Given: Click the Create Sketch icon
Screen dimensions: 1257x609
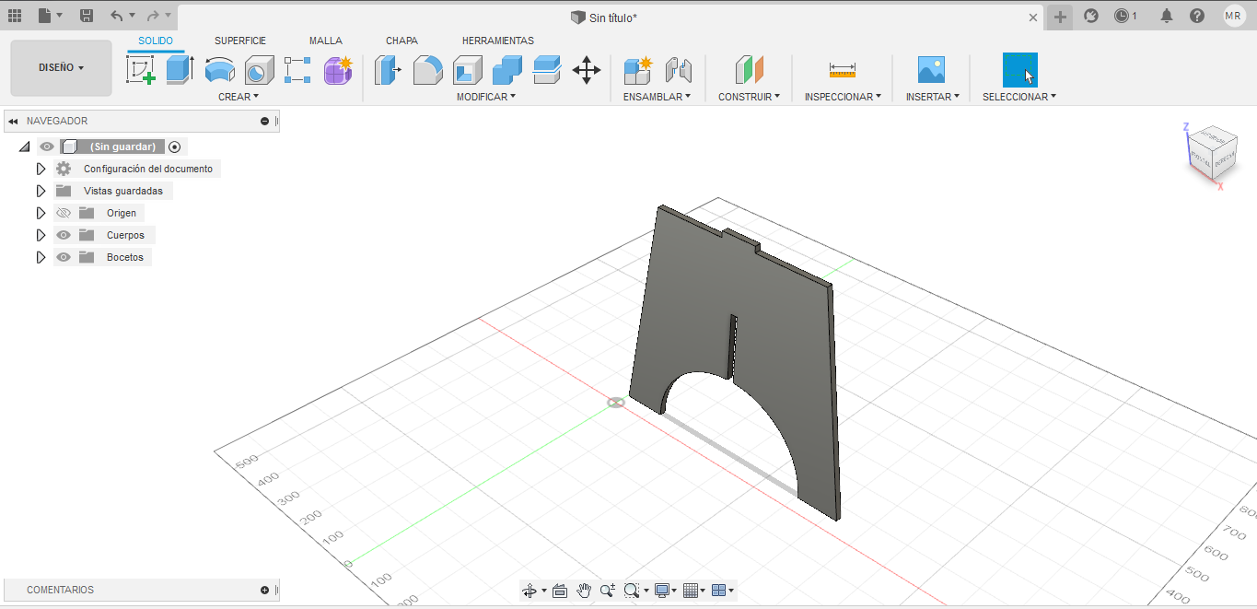Looking at the screenshot, I should 140,70.
